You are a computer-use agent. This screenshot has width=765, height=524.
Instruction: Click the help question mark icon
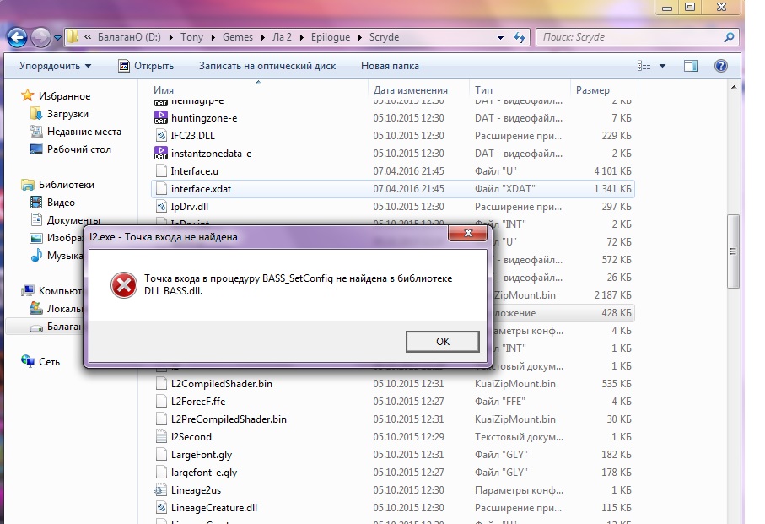pos(720,66)
